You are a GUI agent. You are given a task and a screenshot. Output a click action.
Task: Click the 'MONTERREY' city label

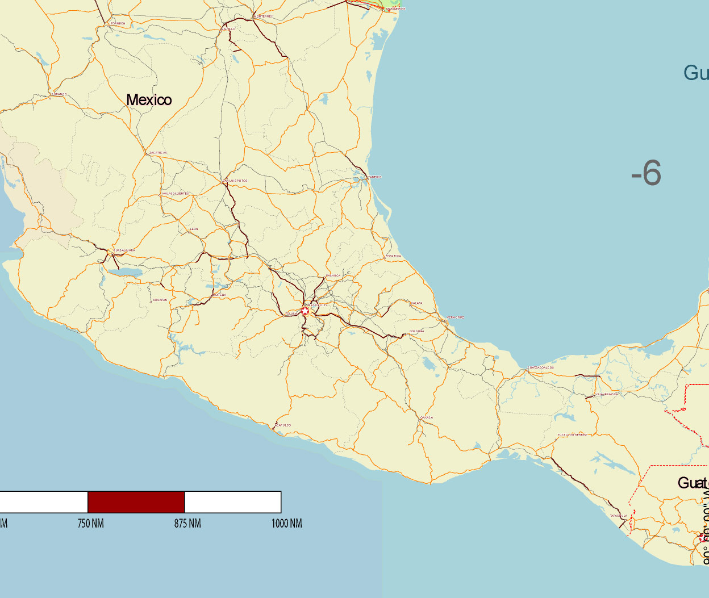263,16
